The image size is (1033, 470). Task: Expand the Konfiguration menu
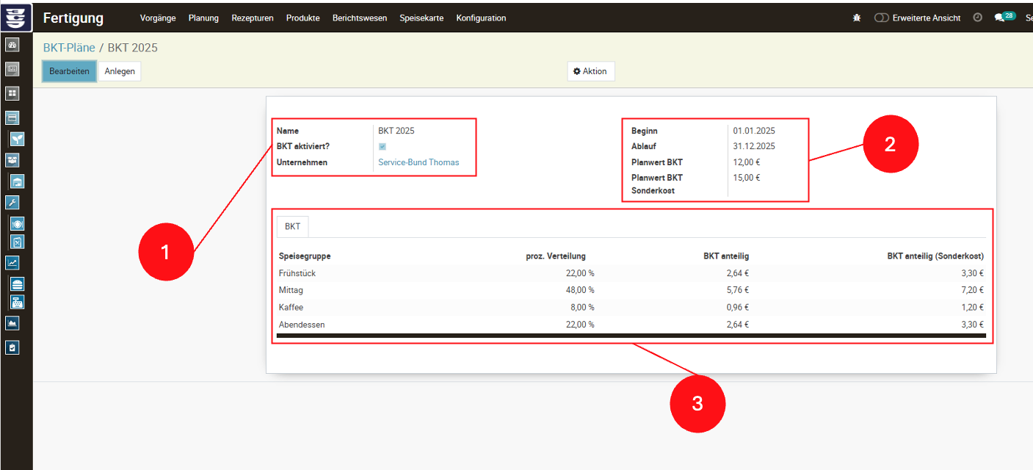click(x=481, y=18)
